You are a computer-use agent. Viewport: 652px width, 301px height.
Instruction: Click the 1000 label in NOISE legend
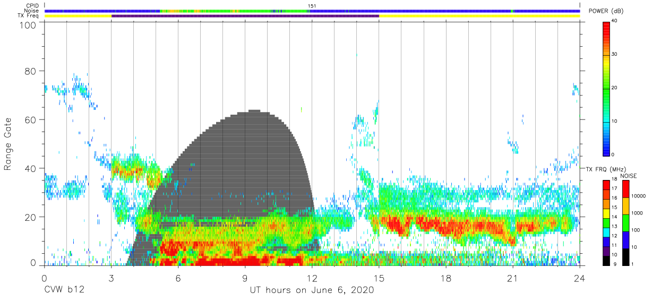point(637,213)
